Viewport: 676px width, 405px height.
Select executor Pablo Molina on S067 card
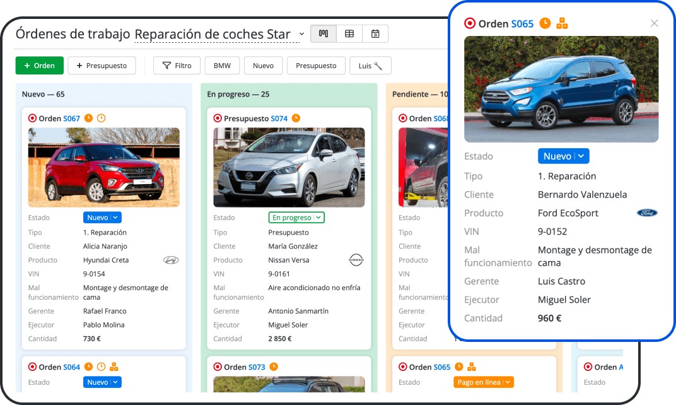103,325
